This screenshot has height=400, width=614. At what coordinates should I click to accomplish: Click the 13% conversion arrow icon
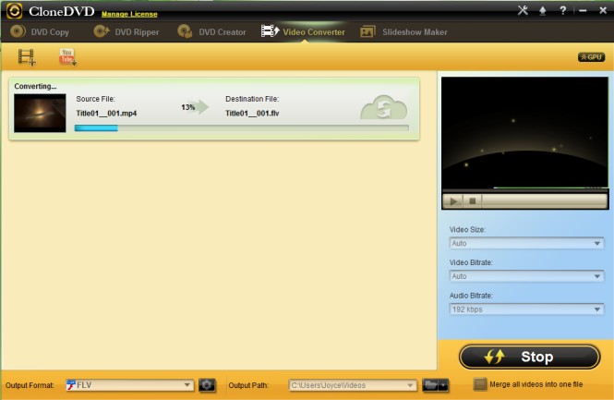tap(195, 107)
